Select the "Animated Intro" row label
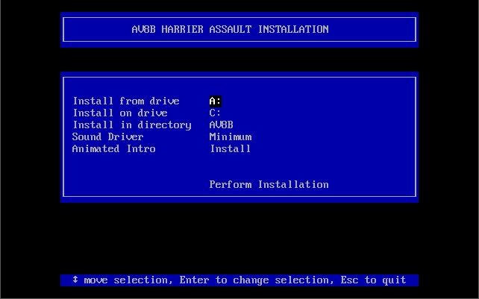The height and width of the screenshot is (299, 479). click(x=113, y=149)
